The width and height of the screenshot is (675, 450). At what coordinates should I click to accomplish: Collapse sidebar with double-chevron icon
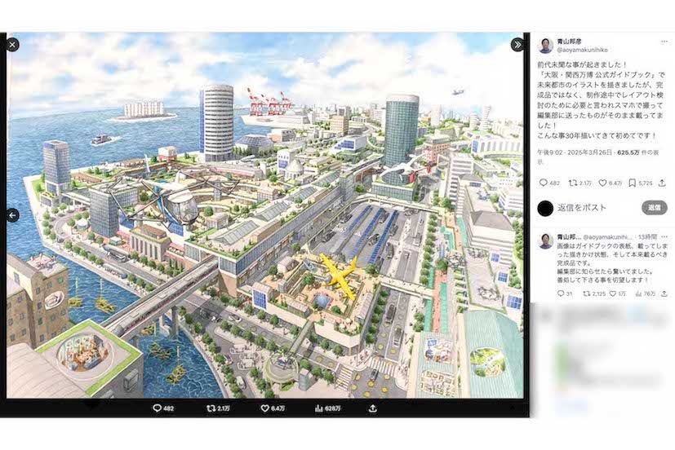(x=517, y=44)
